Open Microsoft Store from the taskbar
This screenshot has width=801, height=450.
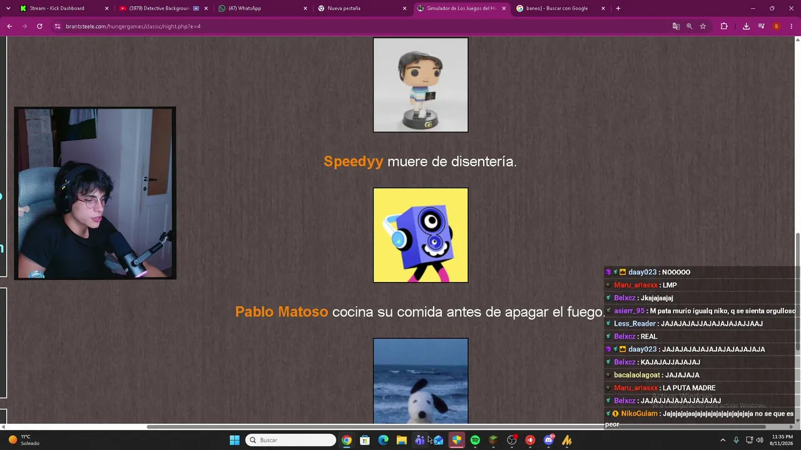365,440
